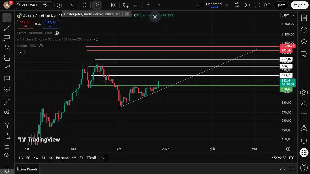Image resolution: width=310 pixels, height=174 pixels.
Task: Select the Bu sene time range
Action: [62, 158]
